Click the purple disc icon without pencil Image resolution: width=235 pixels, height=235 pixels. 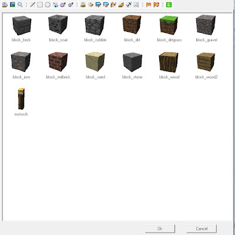coord(63,5)
